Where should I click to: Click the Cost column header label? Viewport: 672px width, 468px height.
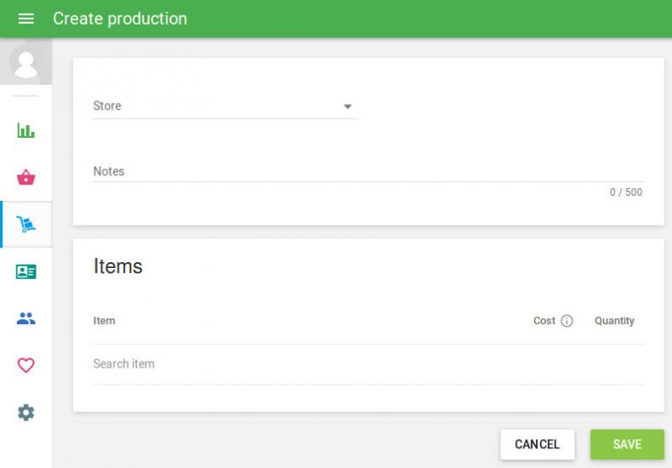pyautogui.click(x=544, y=322)
